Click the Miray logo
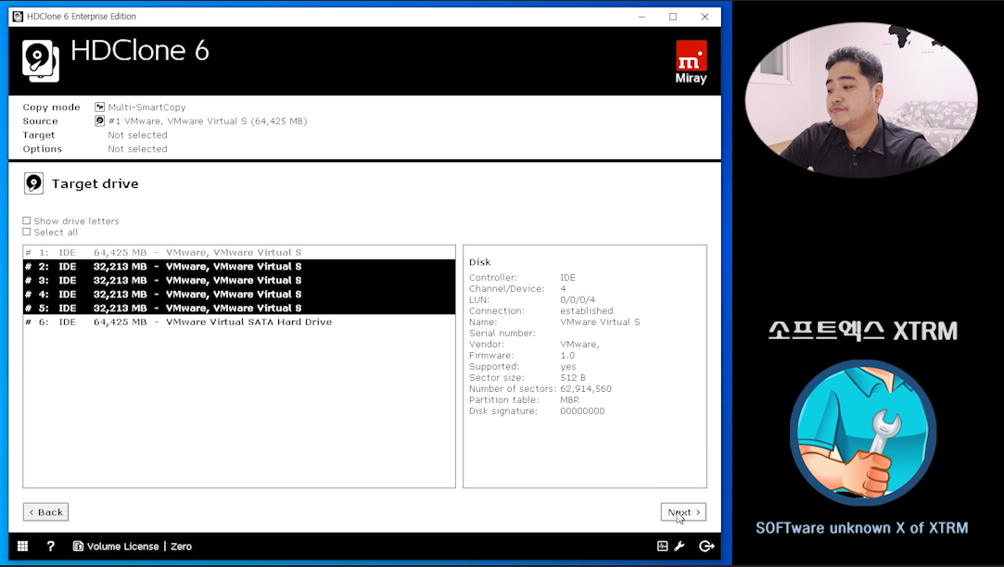Image resolution: width=1004 pixels, height=567 pixels. point(691,62)
